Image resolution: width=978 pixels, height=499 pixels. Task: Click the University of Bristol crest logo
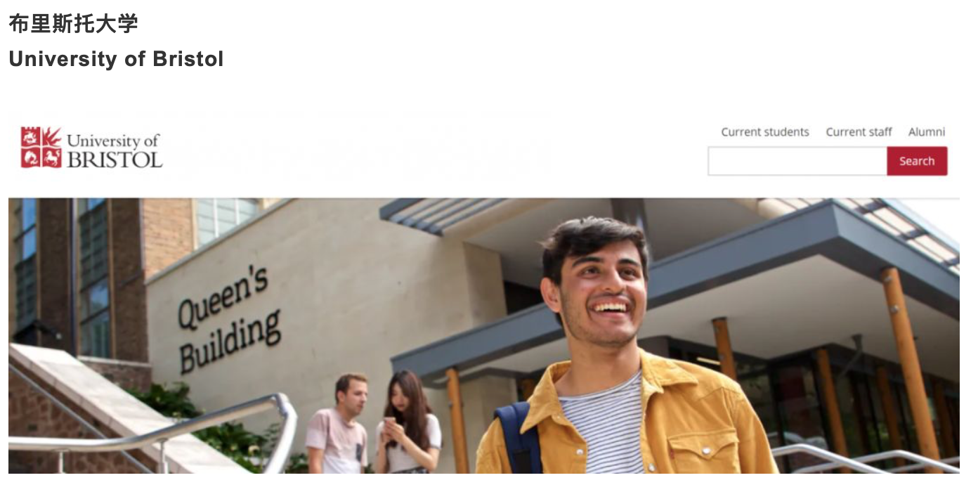pyautogui.click(x=41, y=148)
